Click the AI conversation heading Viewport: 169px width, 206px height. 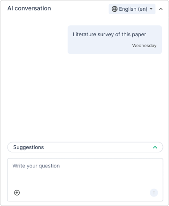pos(29,8)
